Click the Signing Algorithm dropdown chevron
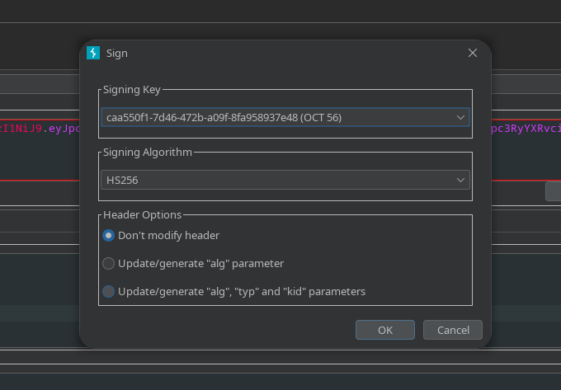The width and height of the screenshot is (561, 390). (x=460, y=180)
